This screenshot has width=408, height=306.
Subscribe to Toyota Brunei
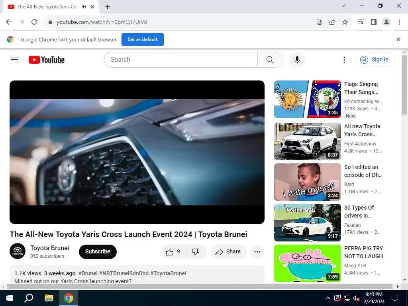(x=98, y=252)
